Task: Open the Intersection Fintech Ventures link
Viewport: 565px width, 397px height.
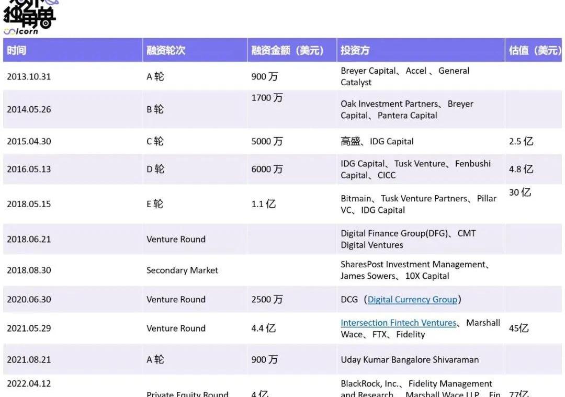Action: [x=398, y=323]
